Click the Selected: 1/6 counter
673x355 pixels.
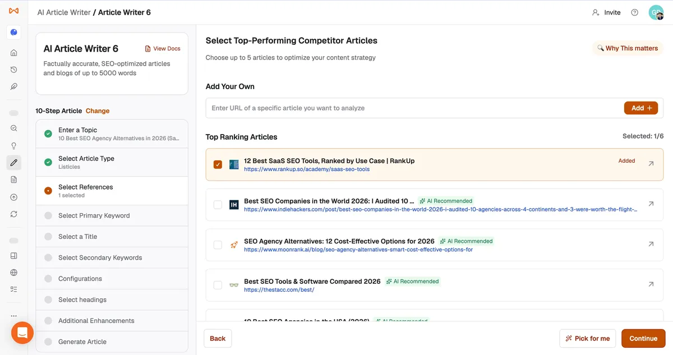(643, 136)
